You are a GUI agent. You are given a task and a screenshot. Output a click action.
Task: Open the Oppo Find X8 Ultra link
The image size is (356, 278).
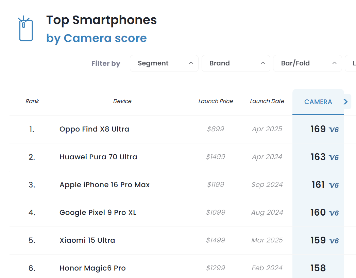94,129
